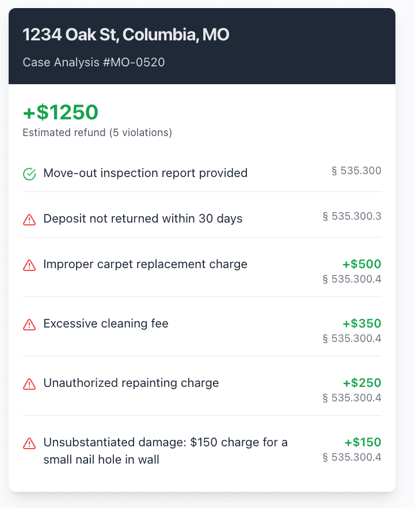This screenshot has width=415, height=508.
Task: Click the +$250 refund amount
Action: pyautogui.click(x=362, y=383)
